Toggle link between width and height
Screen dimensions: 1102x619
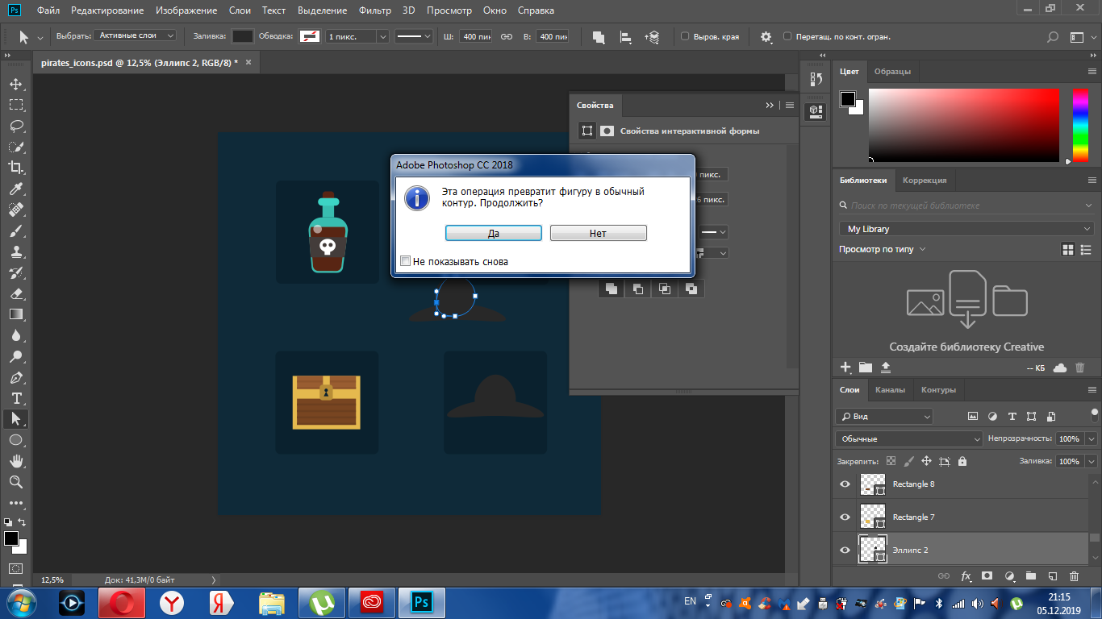pyautogui.click(x=507, y=37)
